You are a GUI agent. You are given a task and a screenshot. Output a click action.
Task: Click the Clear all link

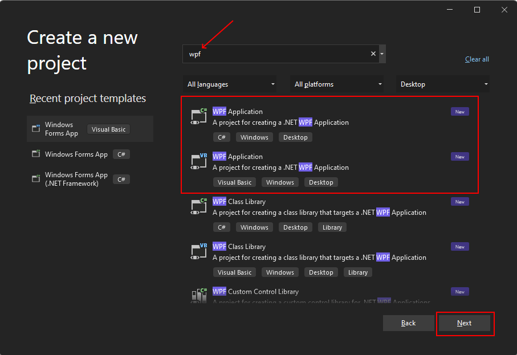click(477, 59)
